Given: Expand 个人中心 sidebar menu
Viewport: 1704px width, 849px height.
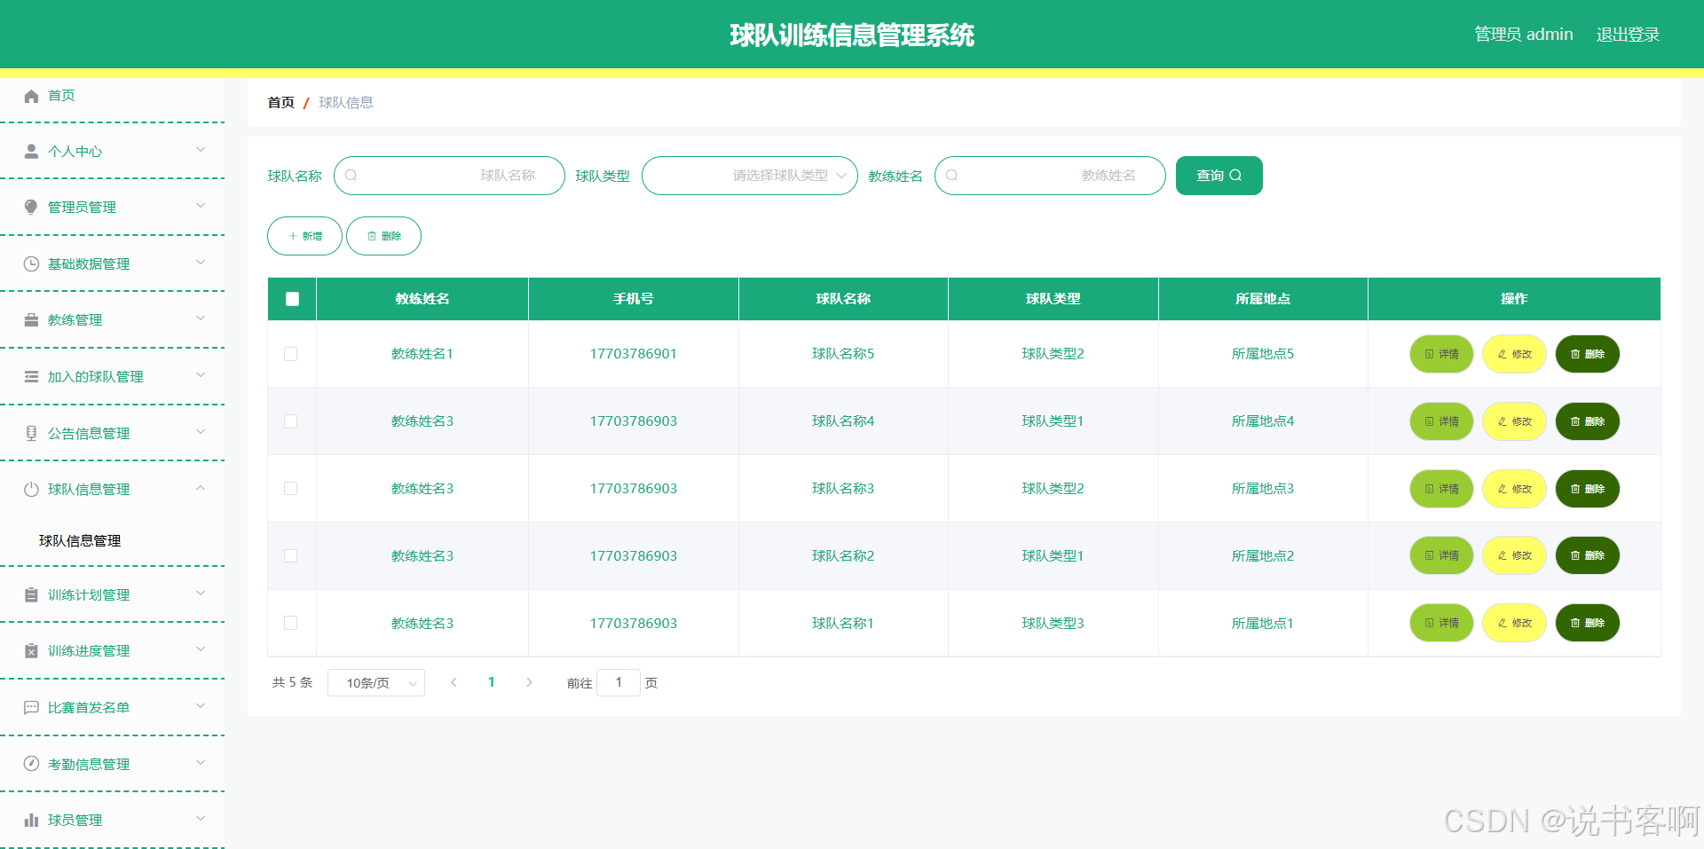Looking at the screenshot, I should tap(201, 150).
